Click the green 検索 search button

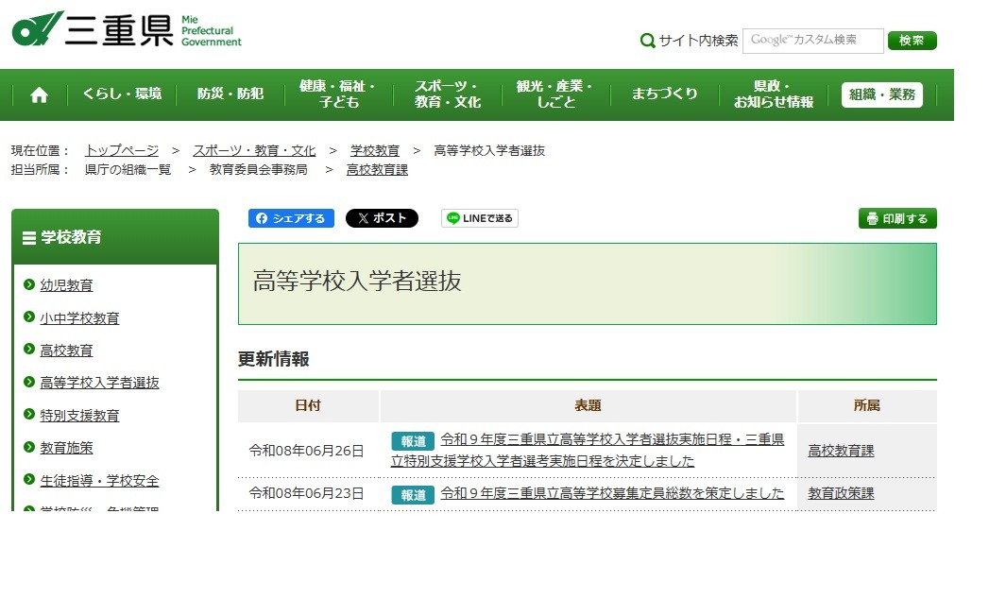[912, 41]
